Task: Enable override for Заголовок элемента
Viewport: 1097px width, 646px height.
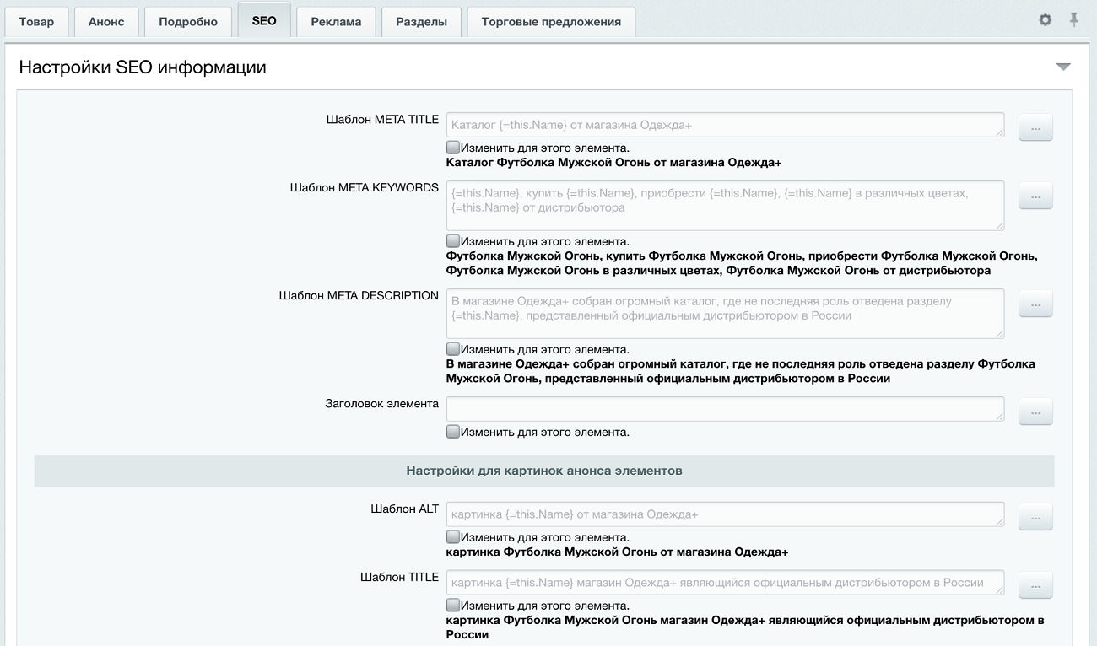Action: [452, 430]
